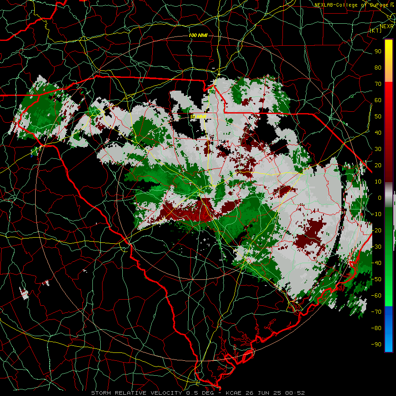Click the '90' value on velocity scale
396x396 pixels.
click(378, 51)
